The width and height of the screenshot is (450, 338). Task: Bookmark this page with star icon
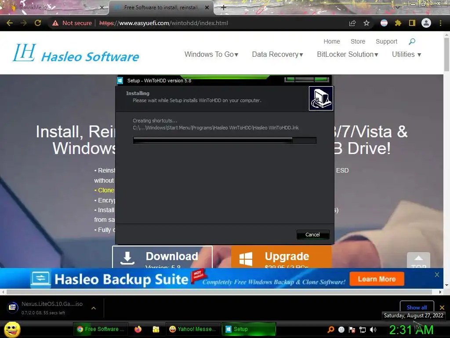pos(367,23)
